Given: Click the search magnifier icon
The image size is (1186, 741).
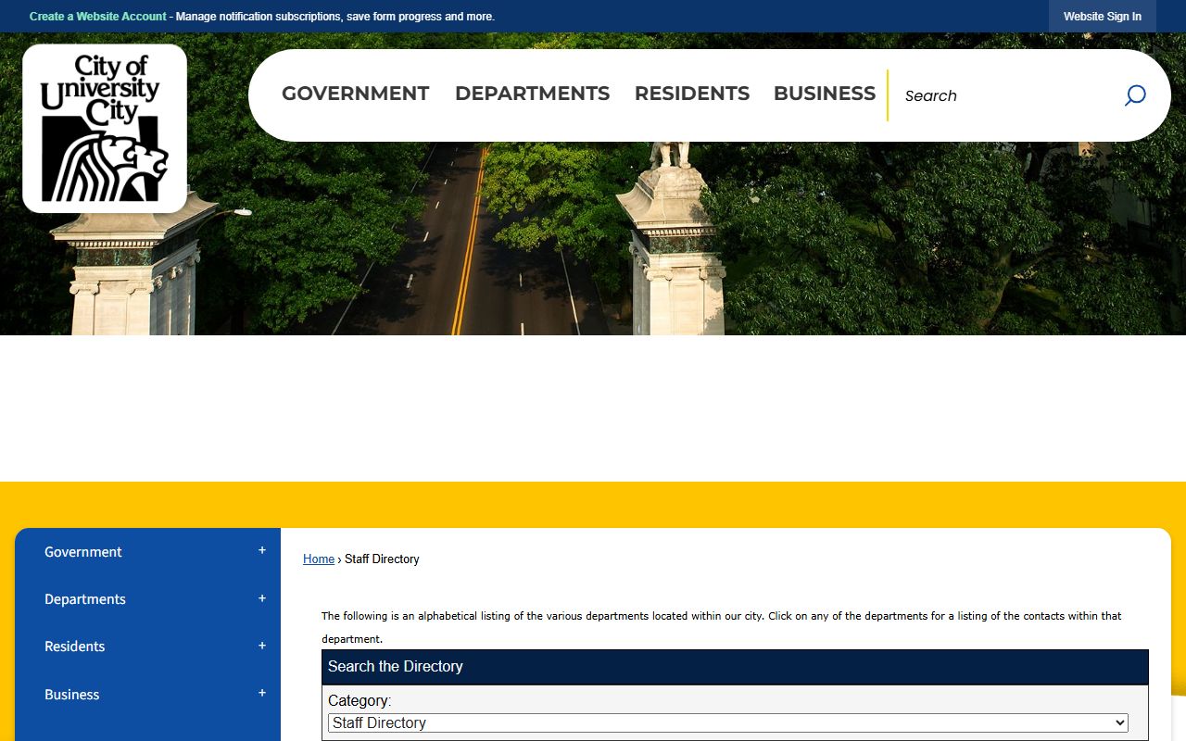Looking at the screenshot, I should coord(1135,95).
